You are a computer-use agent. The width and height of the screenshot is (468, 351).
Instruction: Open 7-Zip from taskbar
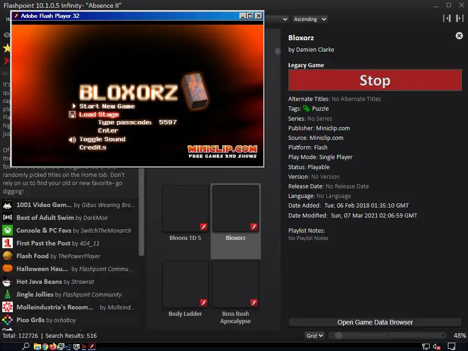click(76, 346)
